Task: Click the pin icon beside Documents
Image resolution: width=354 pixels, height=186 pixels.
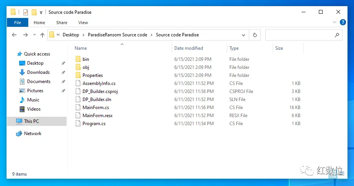Action: click(63, 82)
